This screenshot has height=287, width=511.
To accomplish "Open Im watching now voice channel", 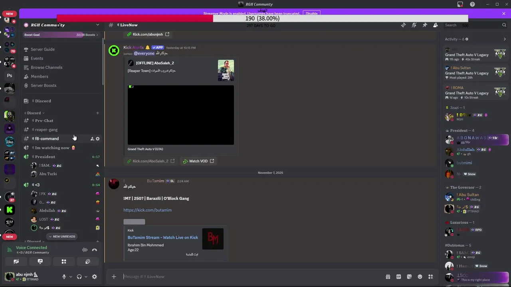I will click(x=61, y=147).
